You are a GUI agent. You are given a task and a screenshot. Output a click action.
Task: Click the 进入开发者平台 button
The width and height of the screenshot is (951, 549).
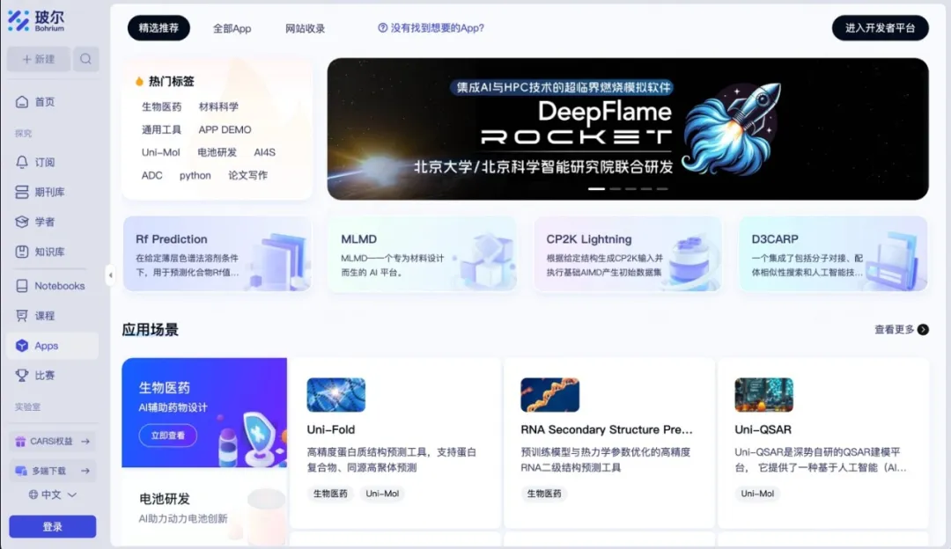[880, 28]
